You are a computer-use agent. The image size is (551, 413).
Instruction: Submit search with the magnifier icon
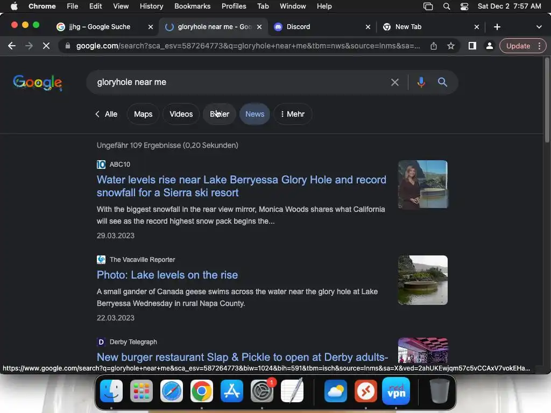442,82
